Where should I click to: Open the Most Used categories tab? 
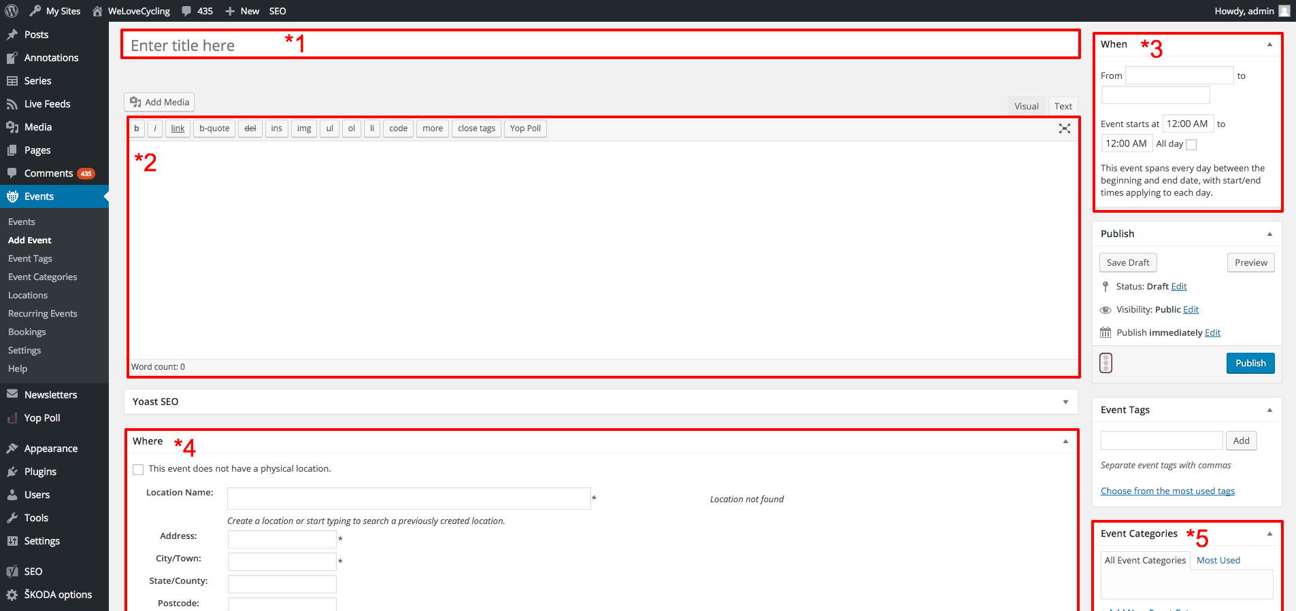(1218, 560)
